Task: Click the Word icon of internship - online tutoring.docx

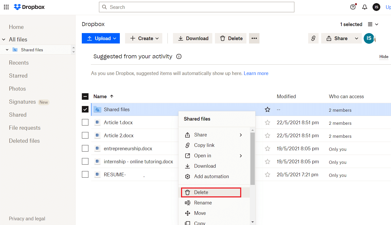Action: coord(97,161)
